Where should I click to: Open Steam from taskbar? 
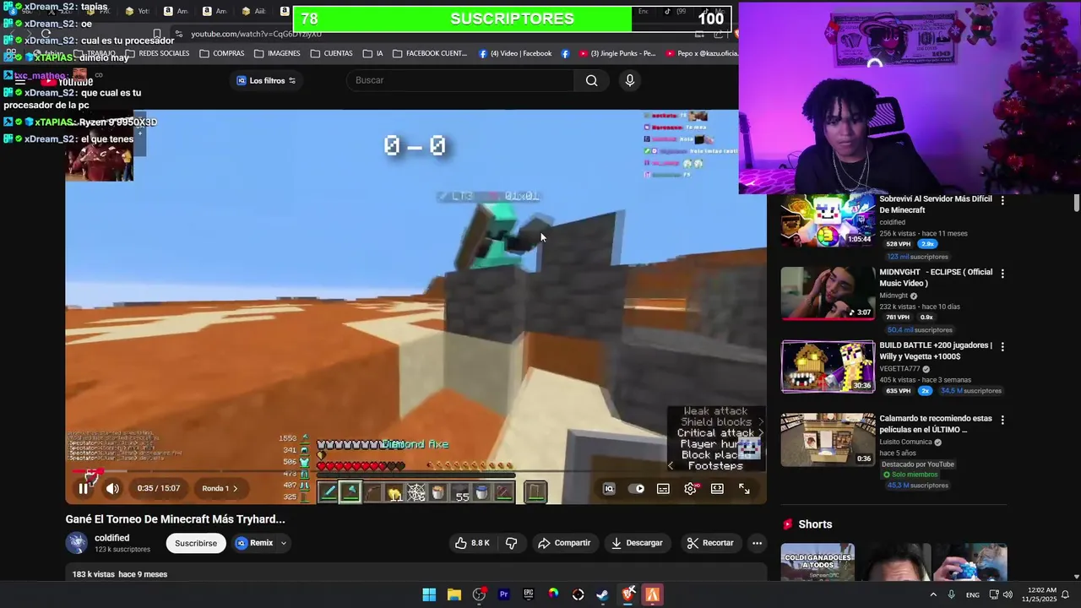[603, 594]
